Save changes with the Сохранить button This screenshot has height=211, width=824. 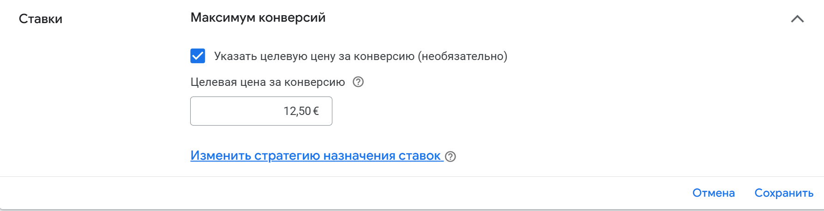pyautogui.click(x=784, y=193)
